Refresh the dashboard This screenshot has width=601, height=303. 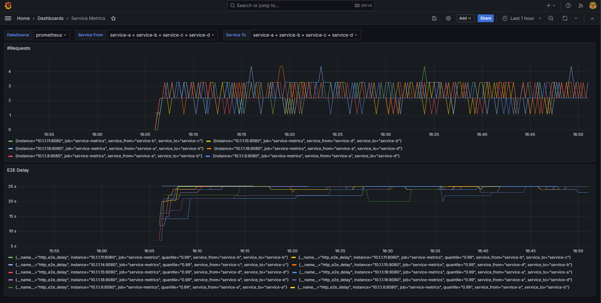tap(565, 18)
